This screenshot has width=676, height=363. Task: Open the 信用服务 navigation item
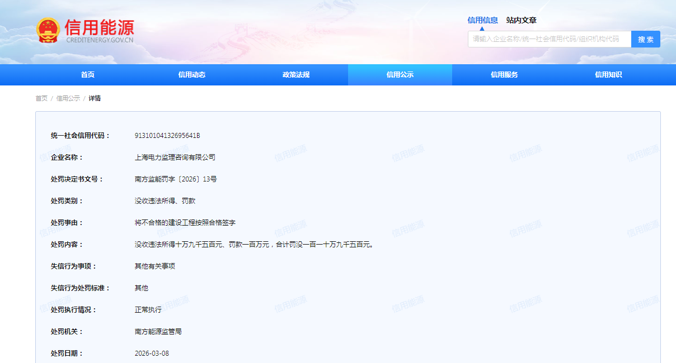(504, 75)
